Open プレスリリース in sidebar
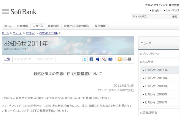 click(x=159, y=54)
